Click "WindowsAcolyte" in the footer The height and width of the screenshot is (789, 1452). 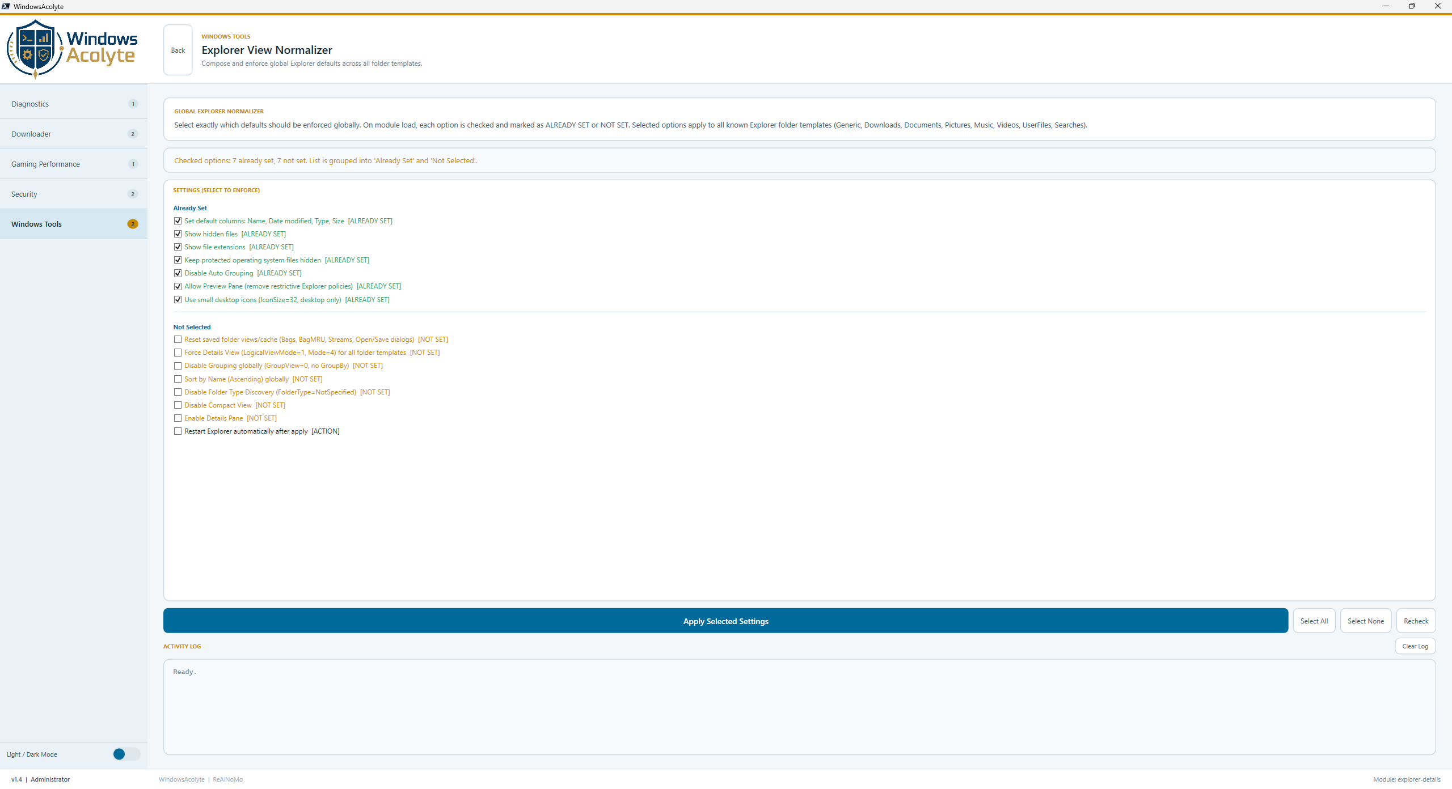tap(181, 779)
